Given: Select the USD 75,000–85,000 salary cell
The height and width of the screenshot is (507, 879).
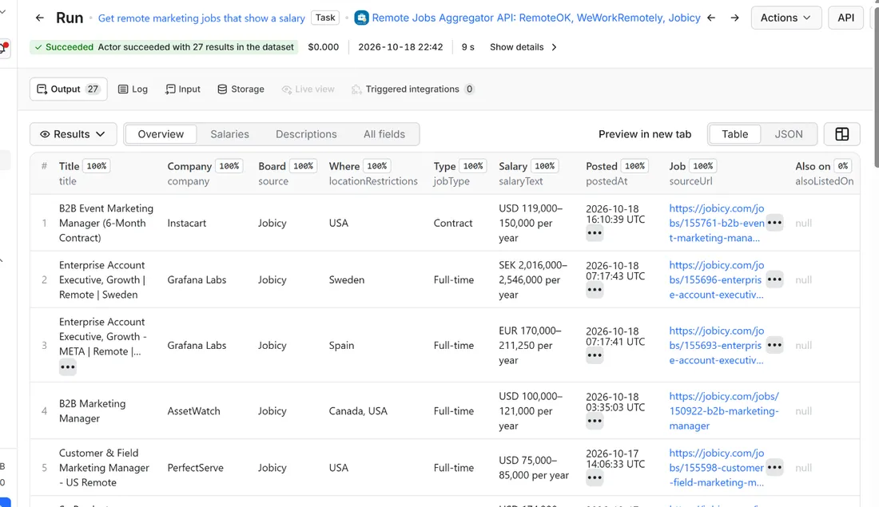Looking at the screenshot, I should 534,467.
